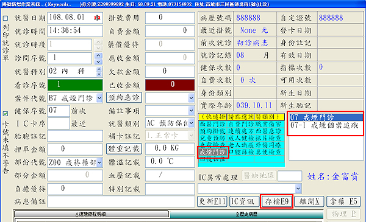The image size is (366, 222).
Task: Uncheck 卡號未填不警告 checkbox
Action: (5, 114)
